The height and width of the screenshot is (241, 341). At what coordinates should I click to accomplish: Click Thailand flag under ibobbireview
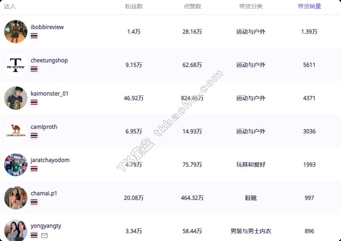[34, 36]
